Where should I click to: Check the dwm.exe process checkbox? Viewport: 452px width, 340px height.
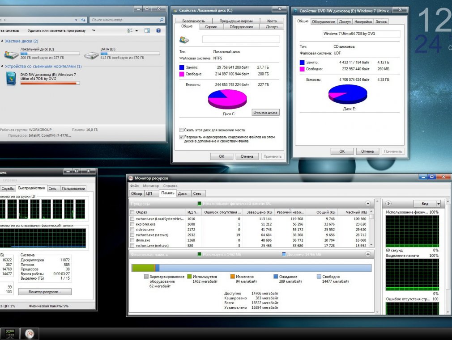click(132, 240)
